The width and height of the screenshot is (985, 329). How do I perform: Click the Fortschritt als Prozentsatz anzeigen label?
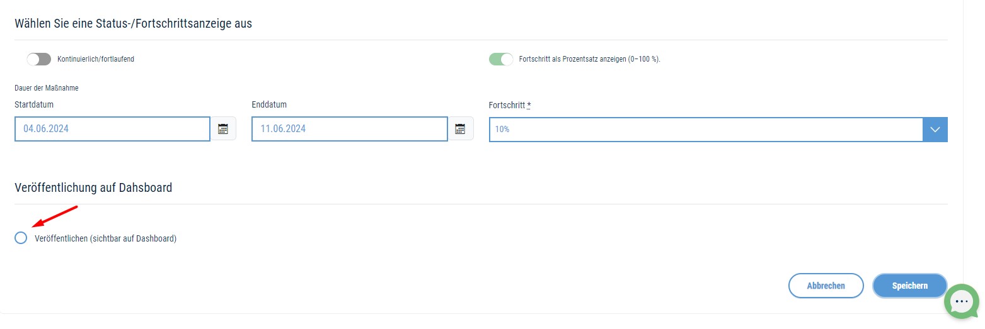coord(589,59)
